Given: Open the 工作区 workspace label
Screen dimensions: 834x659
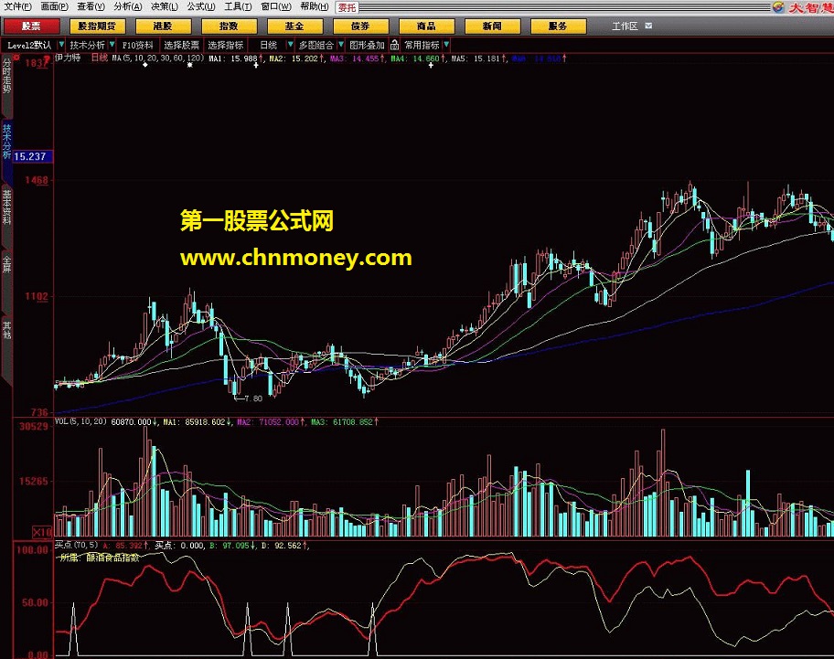Looking at the screenshot, I should pos(625,26).
